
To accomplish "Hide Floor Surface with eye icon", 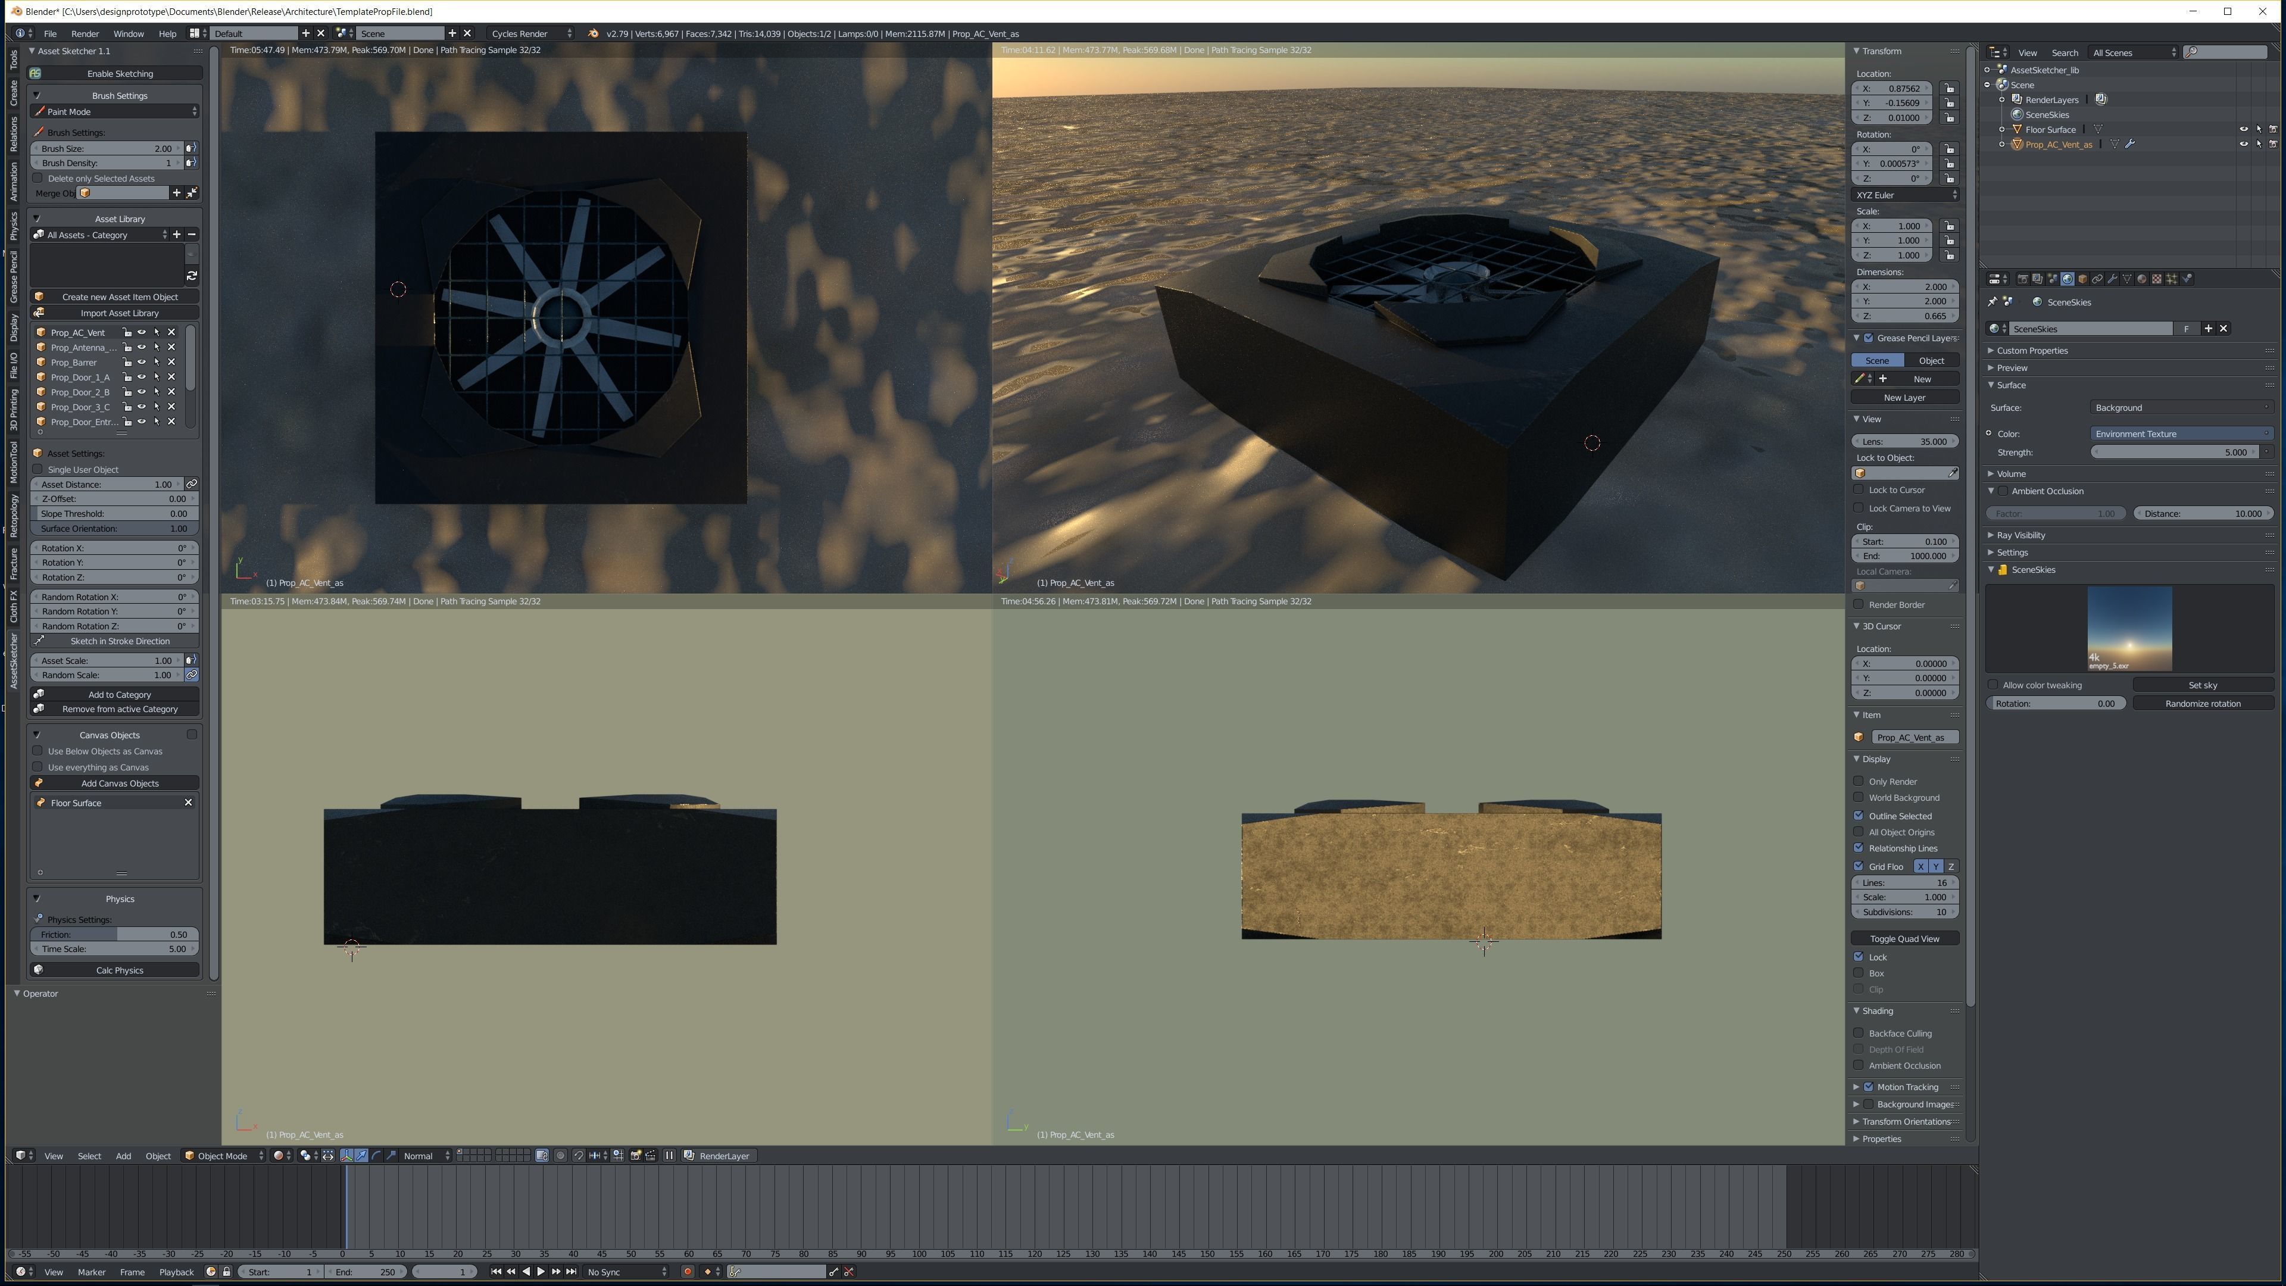I will (x=2243, y=130).
